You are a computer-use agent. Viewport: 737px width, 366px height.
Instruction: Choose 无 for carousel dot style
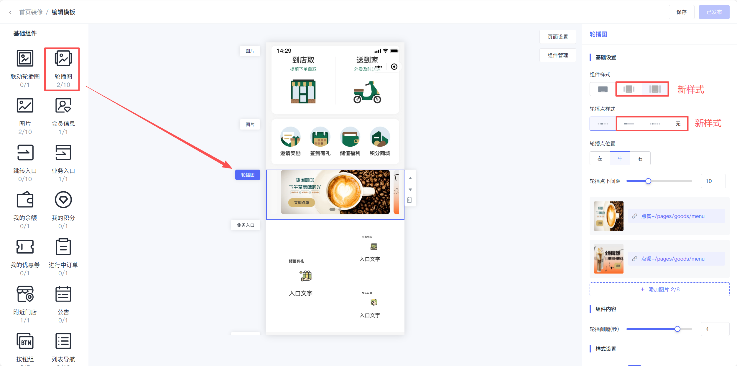click(678, 124)
